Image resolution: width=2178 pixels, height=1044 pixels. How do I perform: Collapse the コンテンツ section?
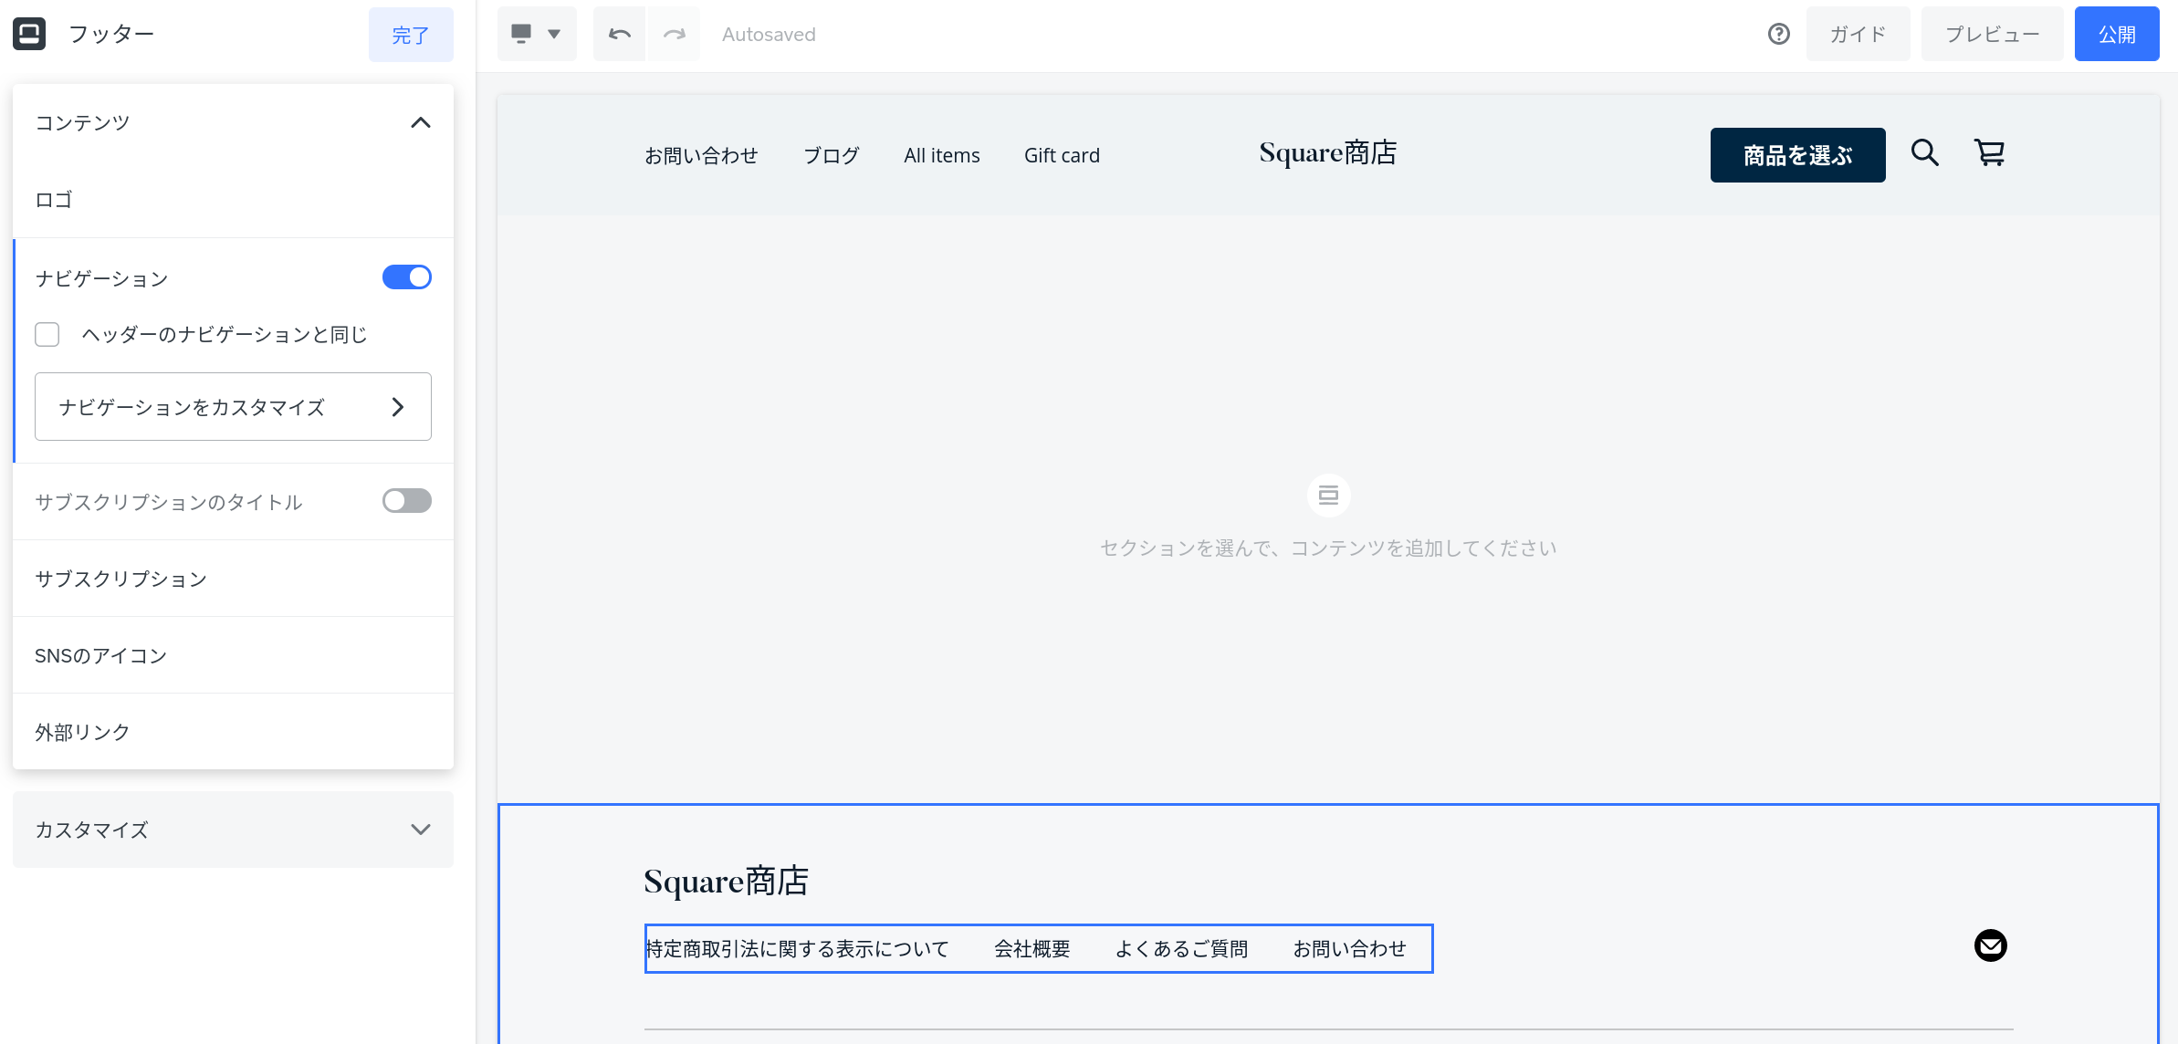point(420,123)
